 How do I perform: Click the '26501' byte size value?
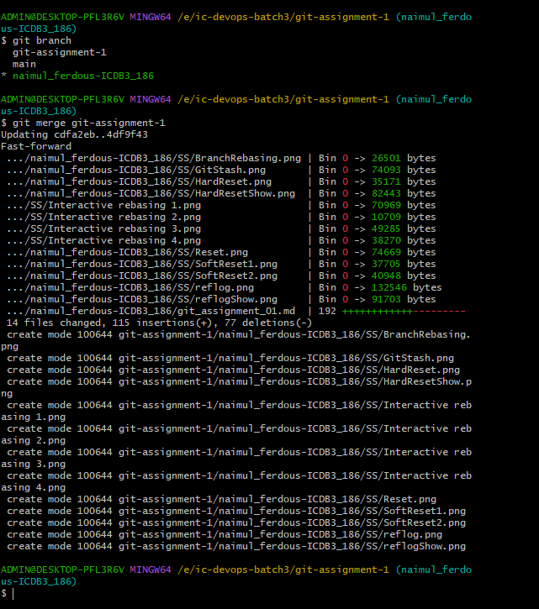386,159
